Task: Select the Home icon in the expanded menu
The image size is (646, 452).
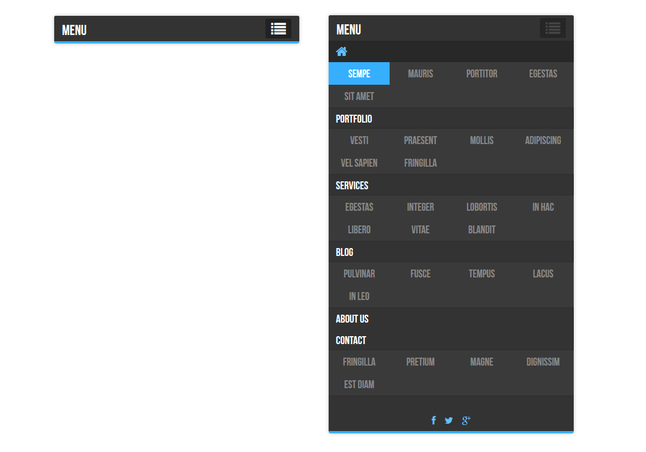Action: [341, 51]
